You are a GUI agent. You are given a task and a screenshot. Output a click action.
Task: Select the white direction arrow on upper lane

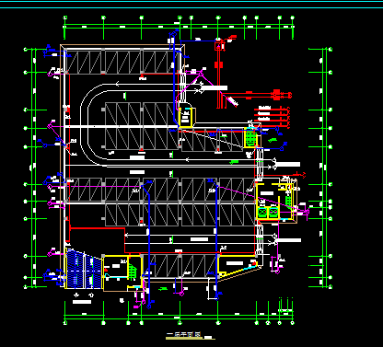(118, 84)
